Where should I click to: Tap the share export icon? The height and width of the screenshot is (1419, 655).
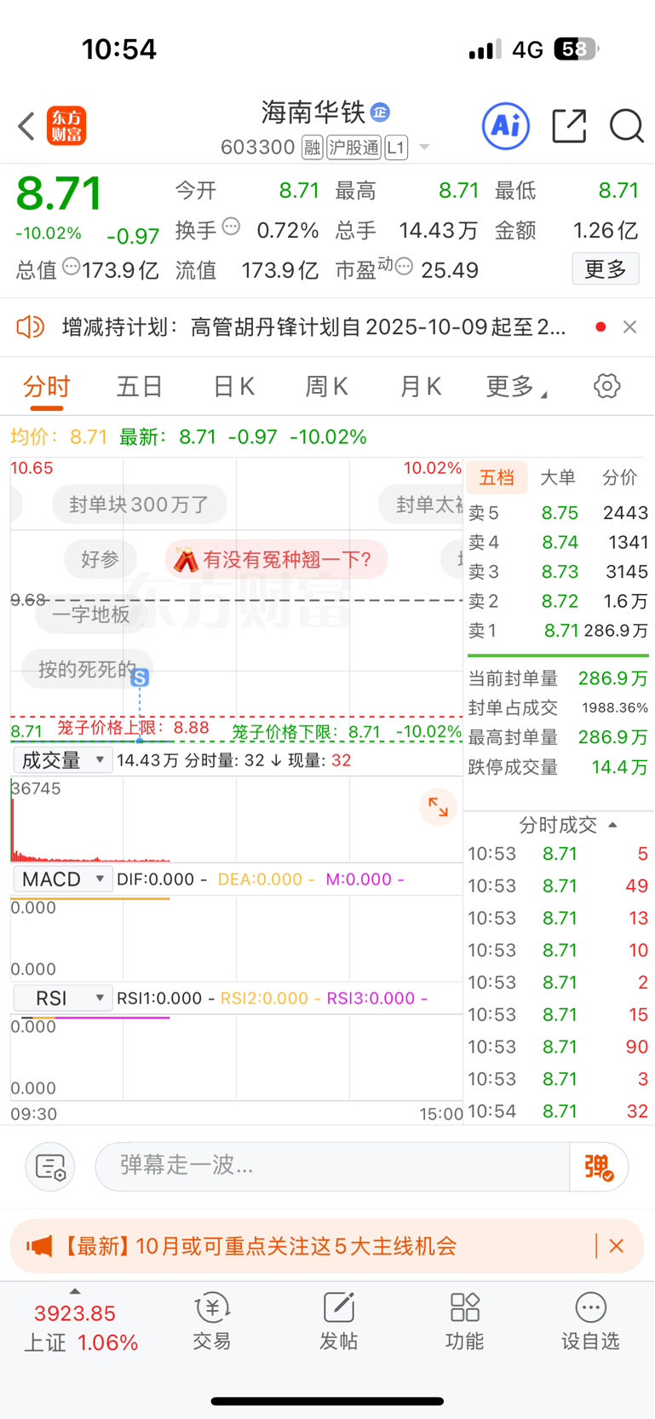[x=569, y=126]
